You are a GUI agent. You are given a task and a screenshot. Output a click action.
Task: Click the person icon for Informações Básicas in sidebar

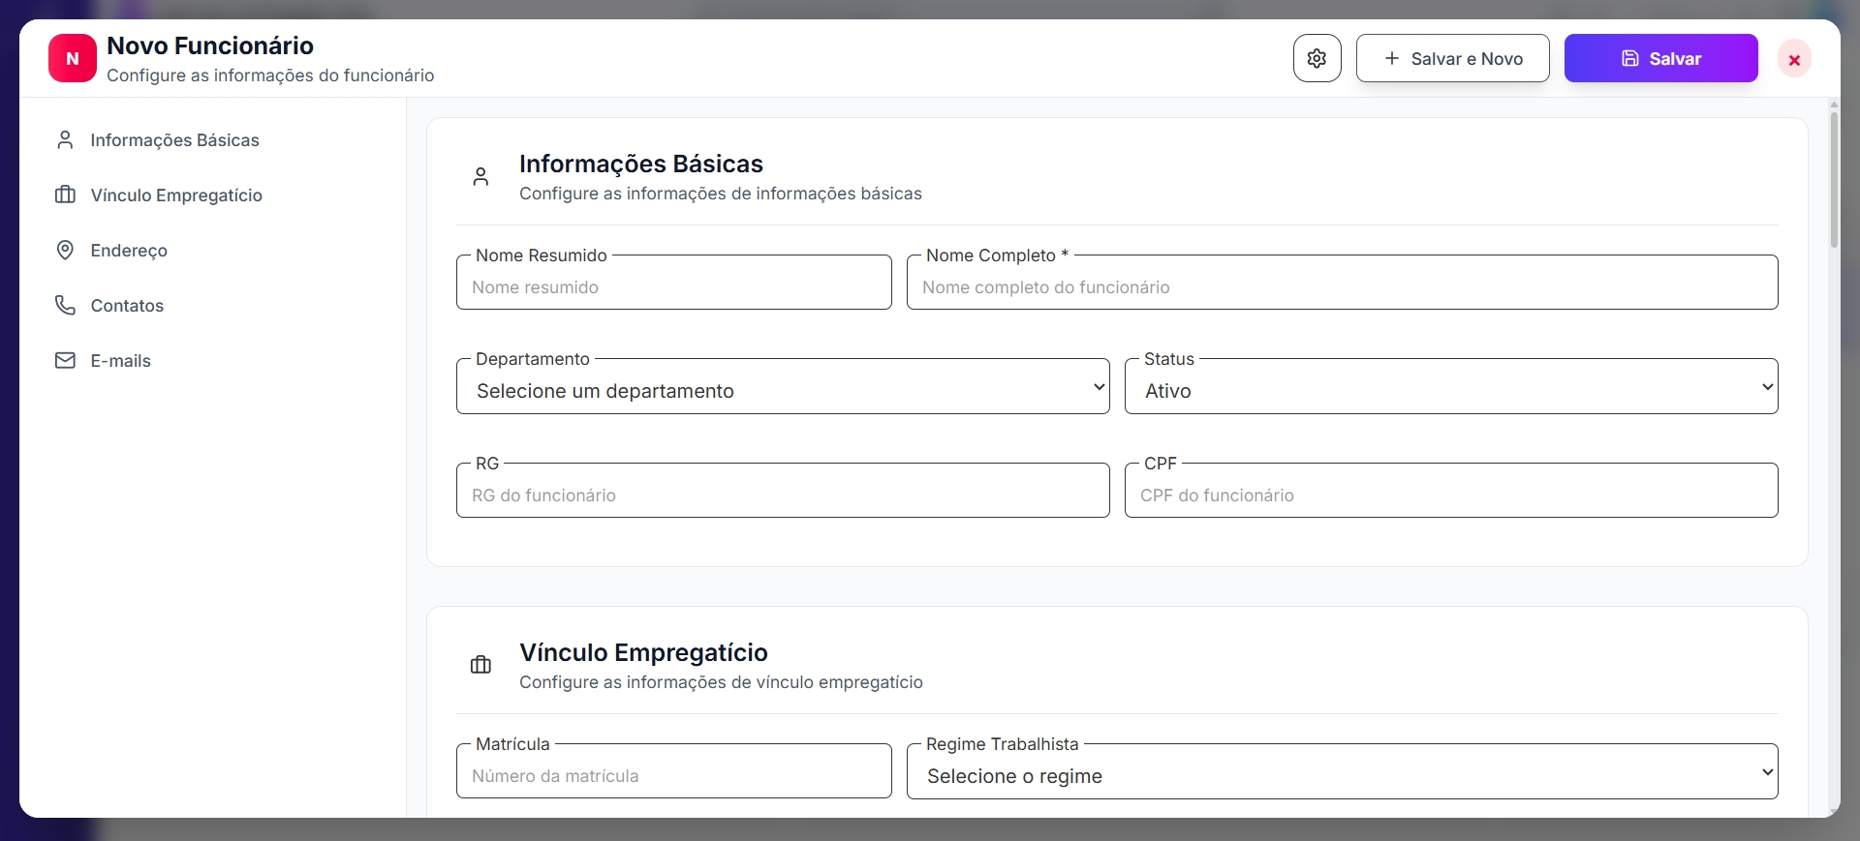click(65, 140)
